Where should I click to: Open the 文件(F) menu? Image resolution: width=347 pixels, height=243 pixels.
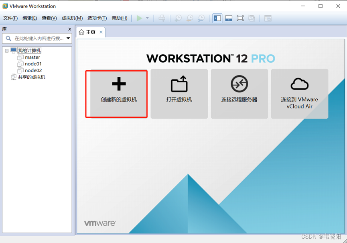(10, 18)
